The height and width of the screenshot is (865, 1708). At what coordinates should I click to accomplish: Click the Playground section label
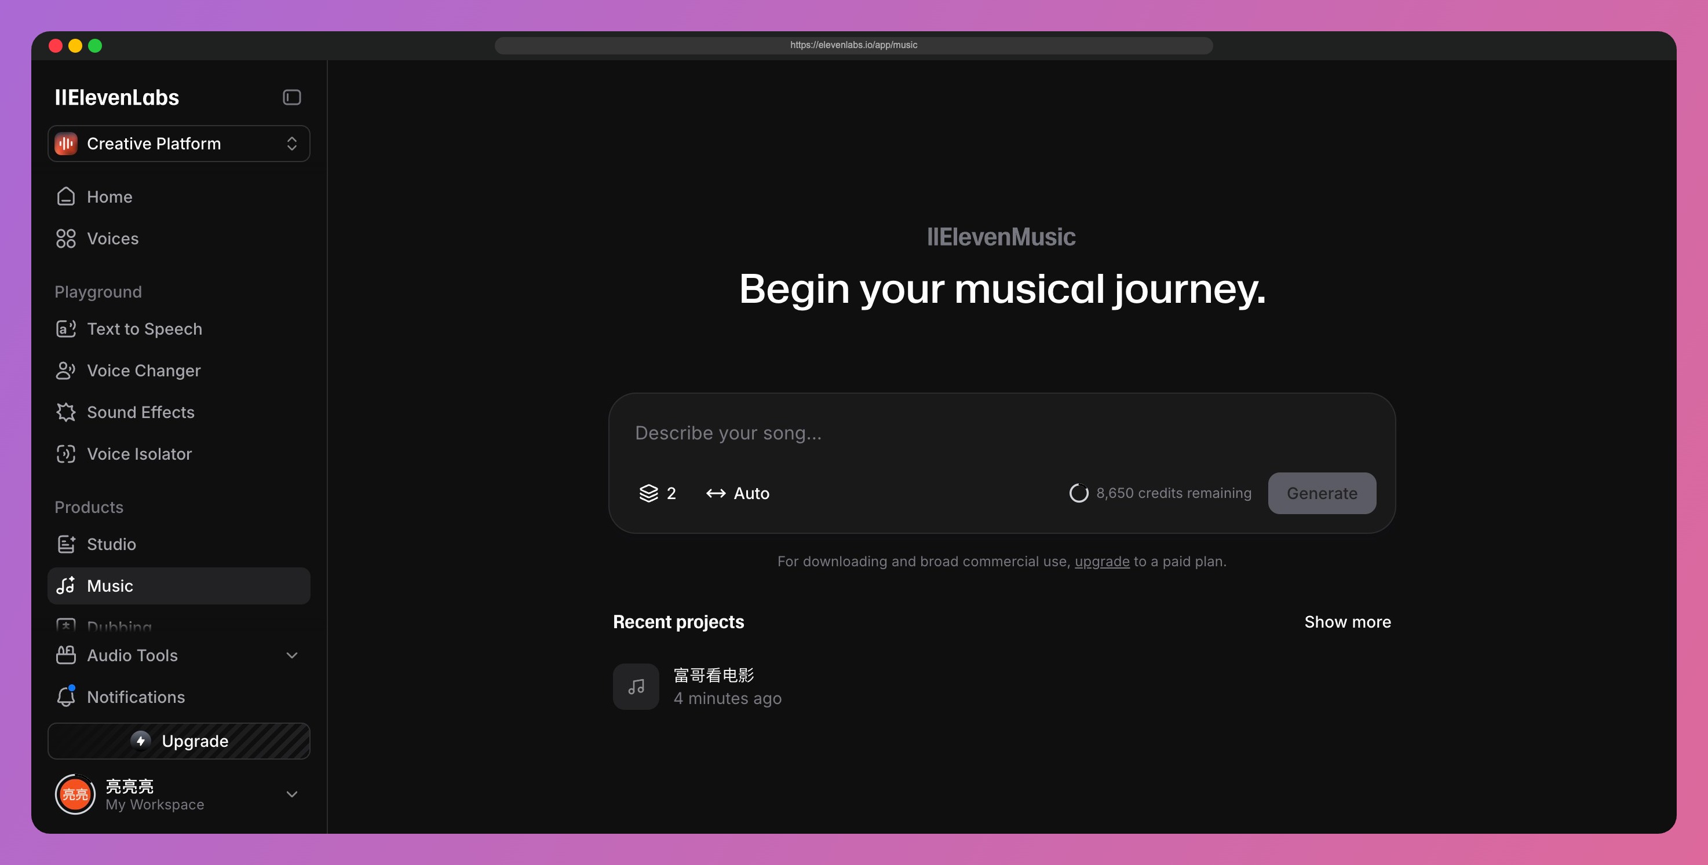click(98, 292)
